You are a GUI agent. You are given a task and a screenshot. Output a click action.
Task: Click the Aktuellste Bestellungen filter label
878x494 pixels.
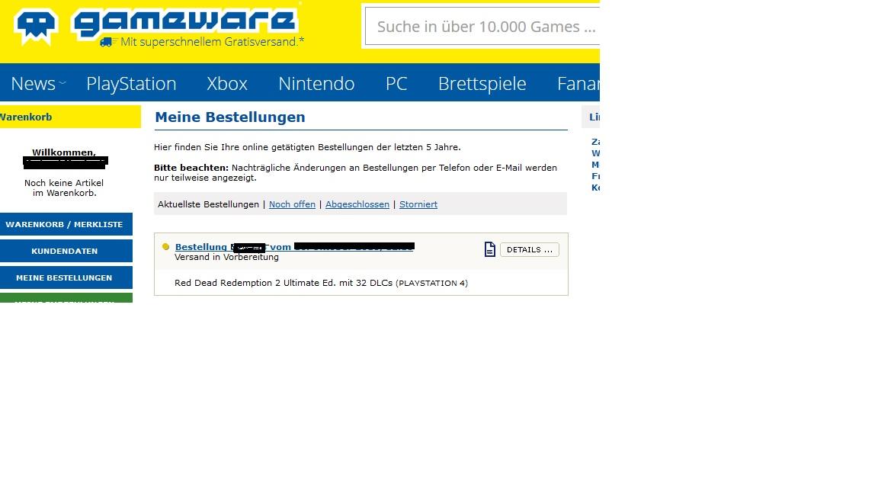(x=208, y=204)
